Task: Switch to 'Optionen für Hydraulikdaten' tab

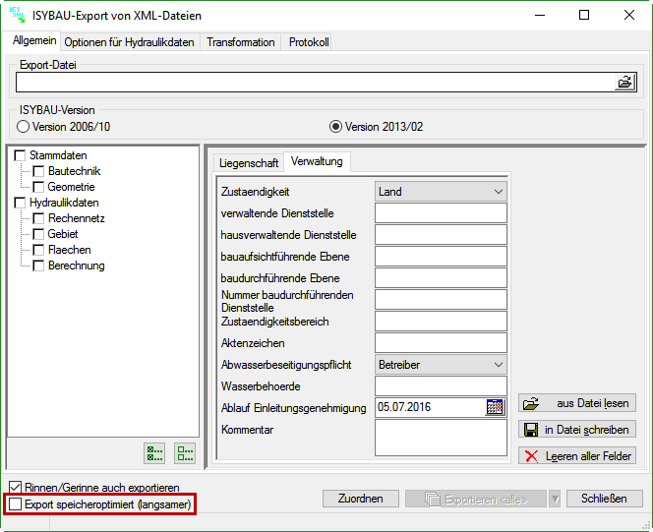Action: coord(130,42)
